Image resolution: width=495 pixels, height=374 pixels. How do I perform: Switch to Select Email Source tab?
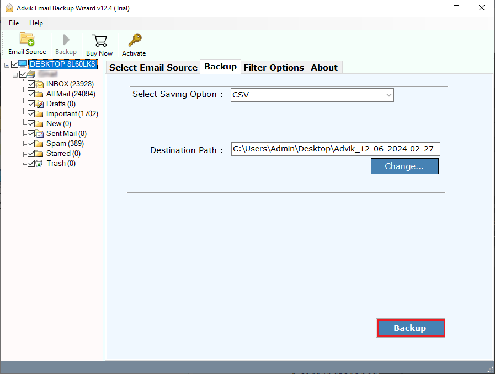153,67
